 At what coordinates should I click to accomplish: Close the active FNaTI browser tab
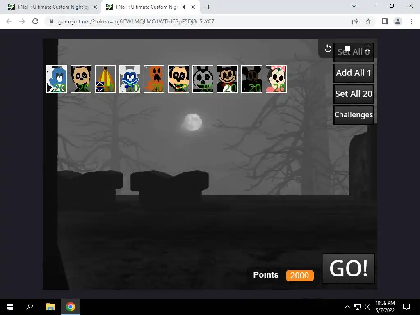[x=193, y=7]
